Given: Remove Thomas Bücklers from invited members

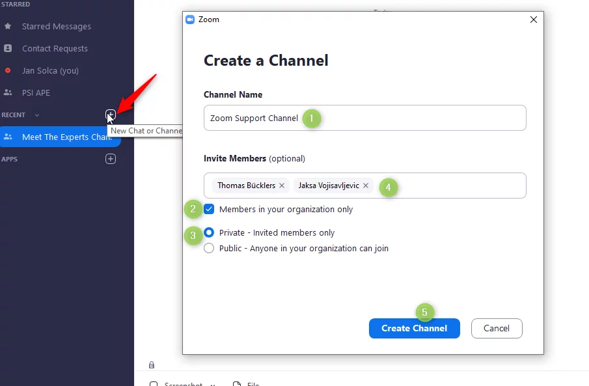Looking at the screenshot, I should coord(282,186).
